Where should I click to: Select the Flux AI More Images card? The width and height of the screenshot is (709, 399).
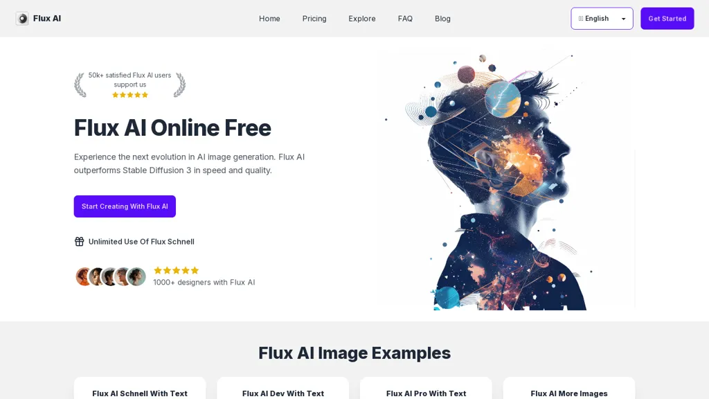pos(569,388)
